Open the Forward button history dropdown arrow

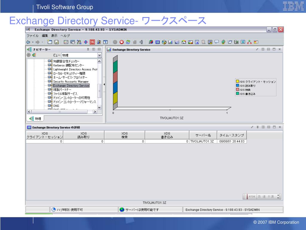pos(42,42)
